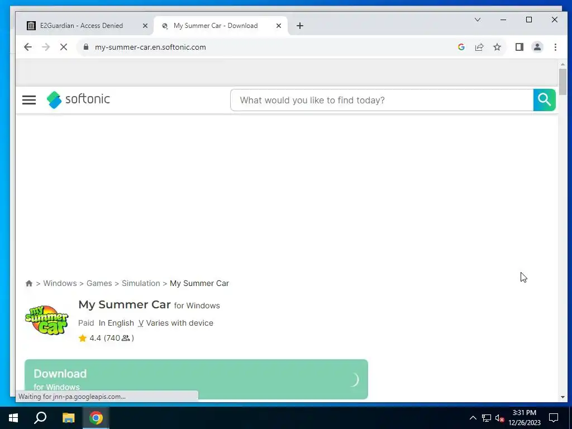This screenshot has width=572, height=429.
Task: Select the My Summer Car - Download tab
Action: click(220, 26)
